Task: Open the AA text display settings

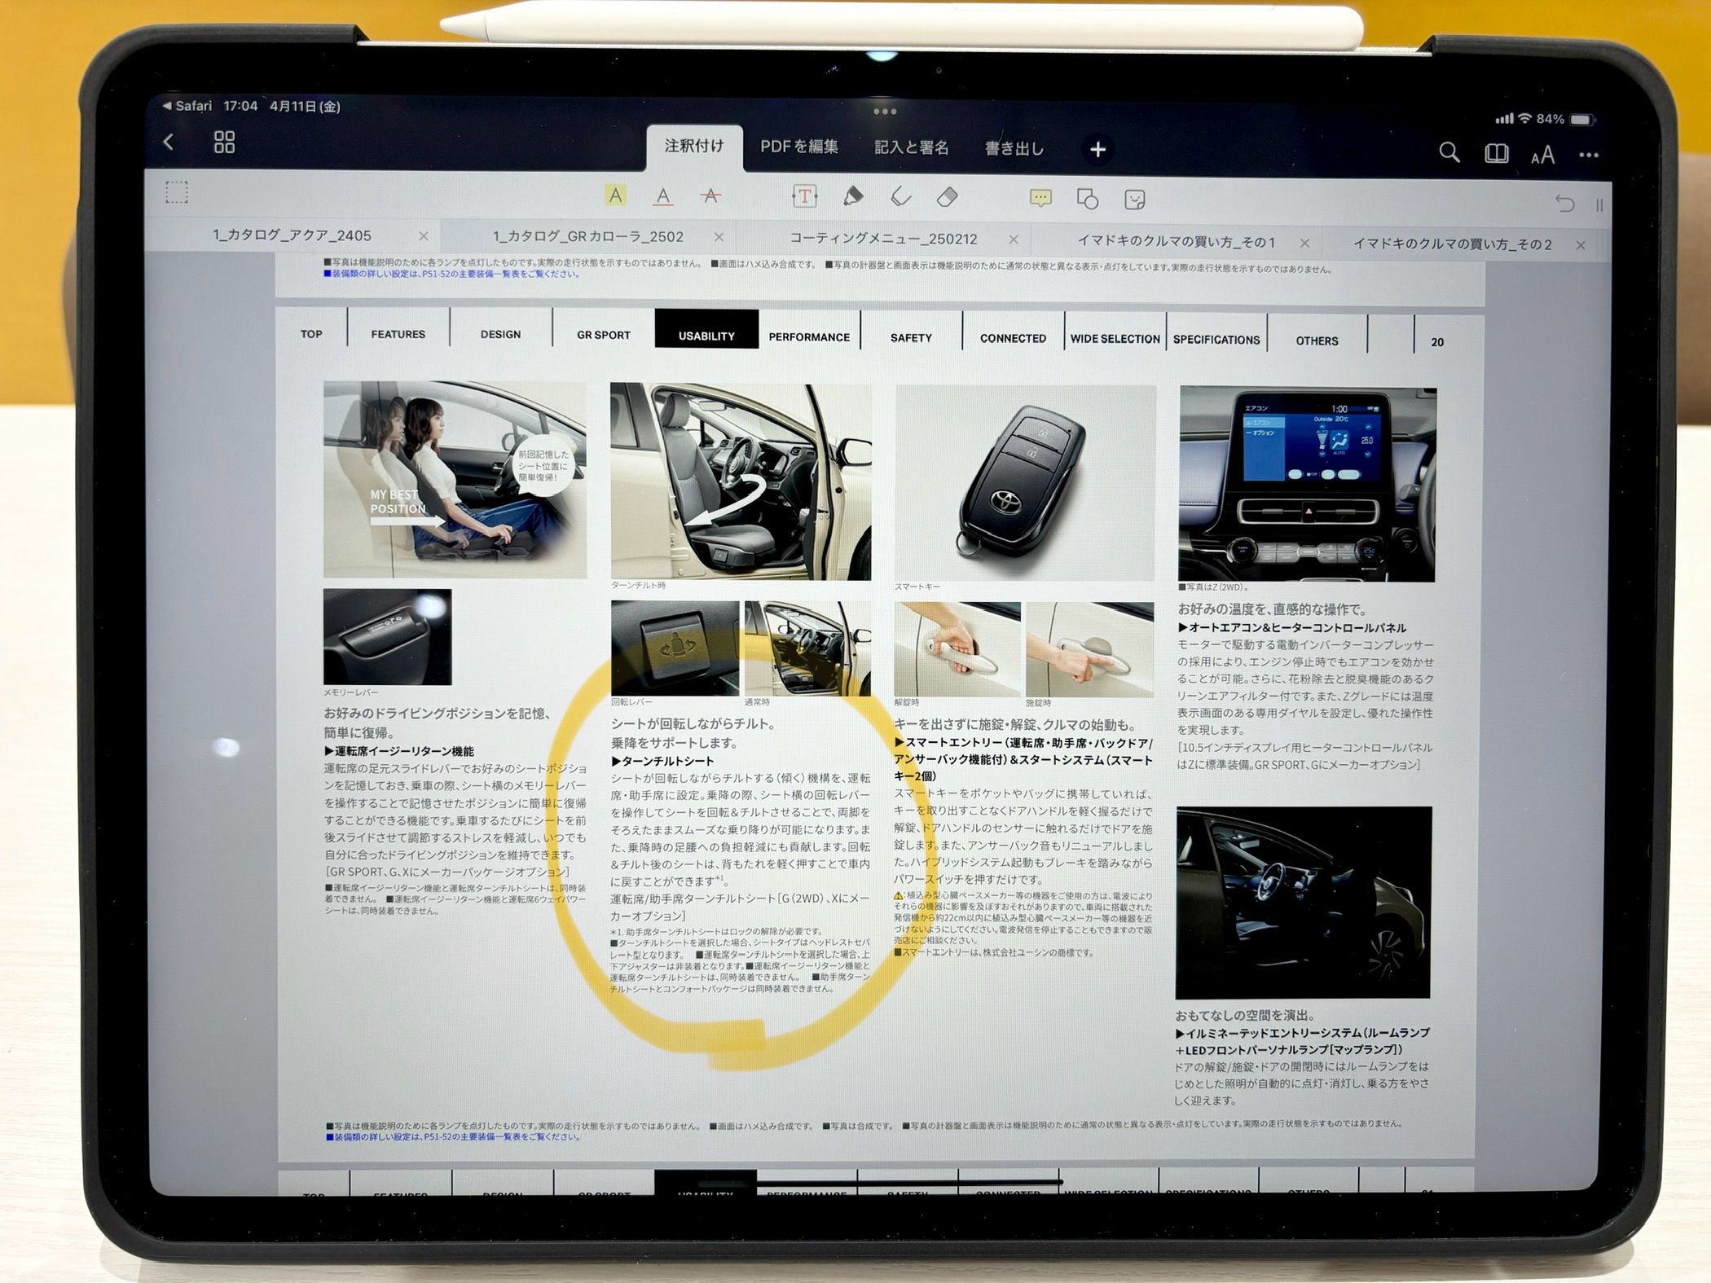Action: [1542, 155]
